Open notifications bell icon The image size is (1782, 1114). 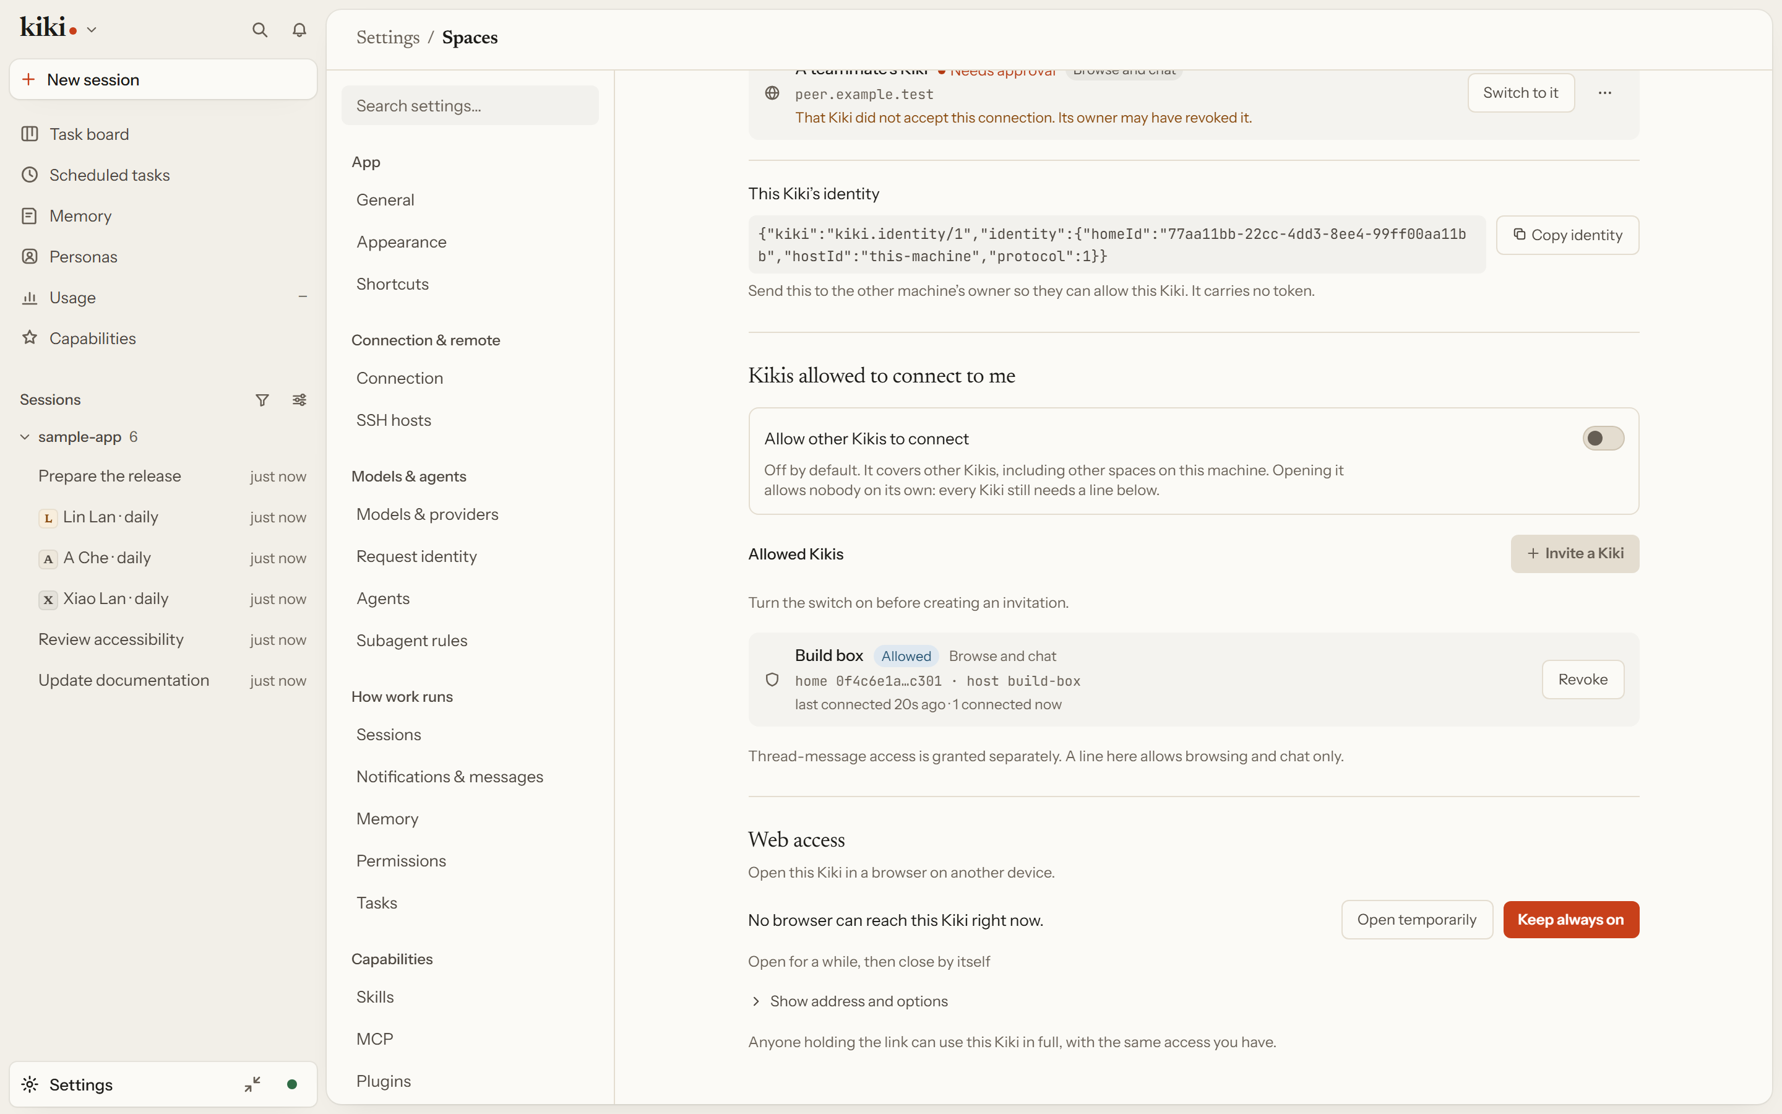tap(299, 30)
